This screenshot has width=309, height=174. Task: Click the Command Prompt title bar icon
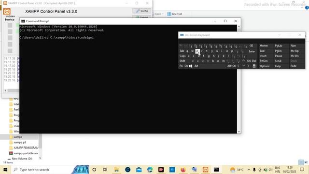coord(23,21)
